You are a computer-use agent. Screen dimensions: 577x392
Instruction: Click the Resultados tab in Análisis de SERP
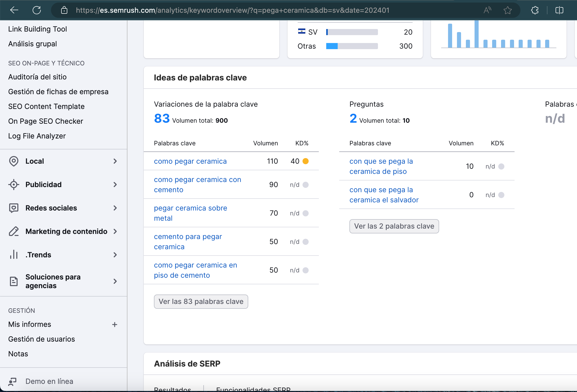click(173, 389)
